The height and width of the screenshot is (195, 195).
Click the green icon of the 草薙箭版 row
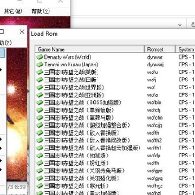pos(40,110)
